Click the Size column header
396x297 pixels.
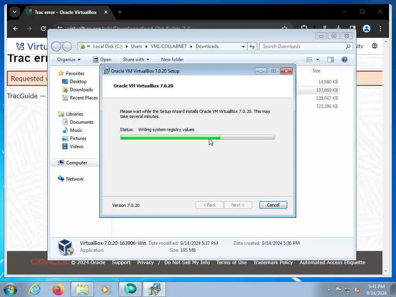click(x=316, y=71)
